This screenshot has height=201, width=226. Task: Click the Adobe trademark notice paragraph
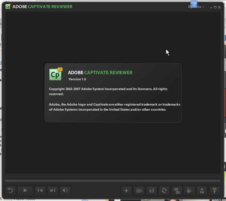pyautogui.click(x=114, y=107)
